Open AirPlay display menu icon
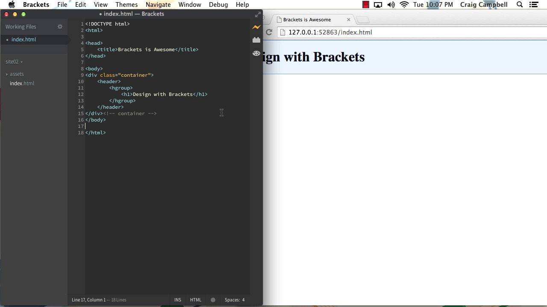Screen dimensions: 547x307 coord(378,5)
